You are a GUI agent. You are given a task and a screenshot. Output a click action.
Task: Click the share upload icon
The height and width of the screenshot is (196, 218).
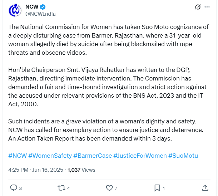coord(205,188)
